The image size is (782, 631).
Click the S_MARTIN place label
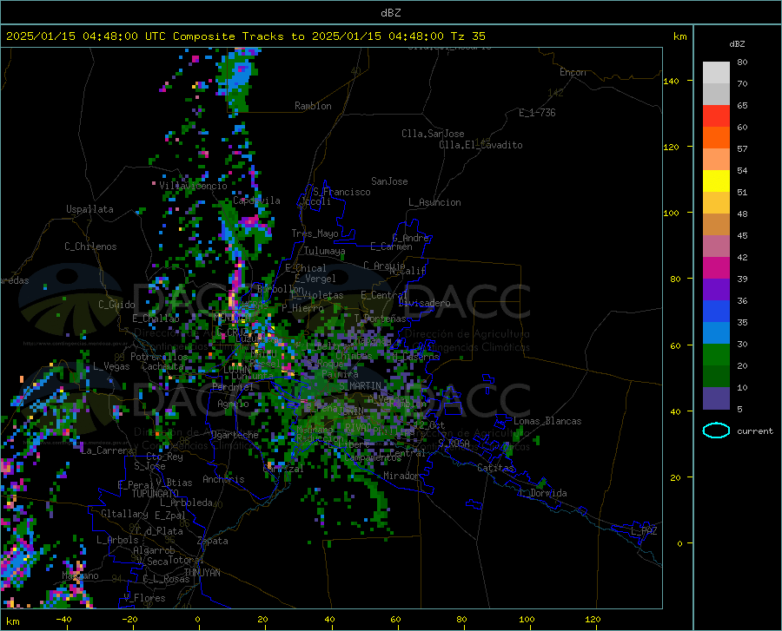coord(360,386)
